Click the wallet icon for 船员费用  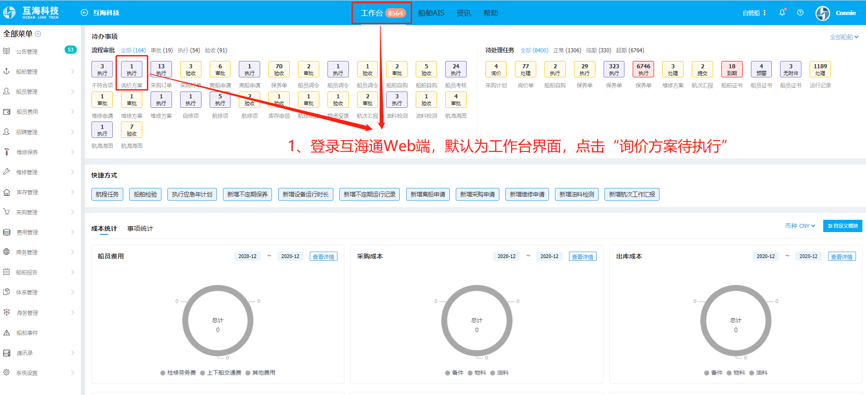[x=6, y=111]
